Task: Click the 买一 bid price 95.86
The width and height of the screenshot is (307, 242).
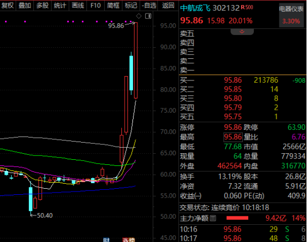Action: [233, 80]
